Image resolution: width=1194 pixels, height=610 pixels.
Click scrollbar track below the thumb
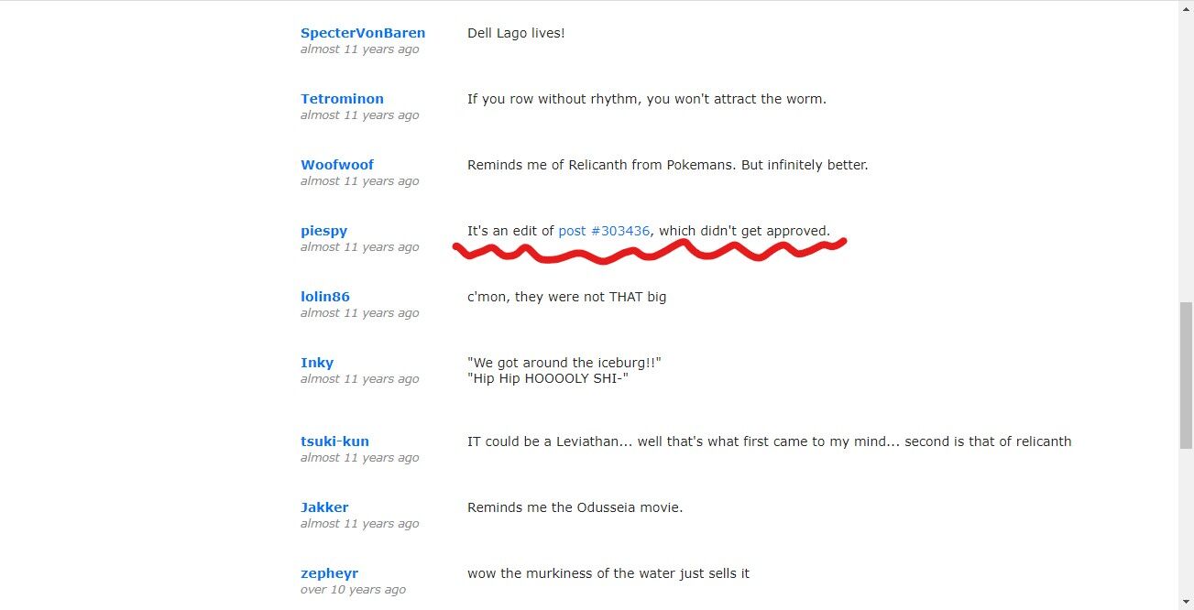[1186, 527]
